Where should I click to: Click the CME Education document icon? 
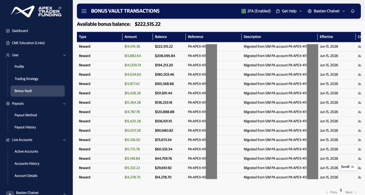8,43
